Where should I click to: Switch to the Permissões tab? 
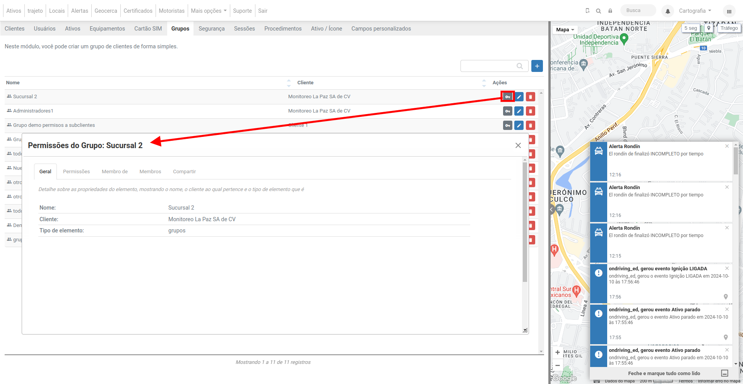pos(76,172)
